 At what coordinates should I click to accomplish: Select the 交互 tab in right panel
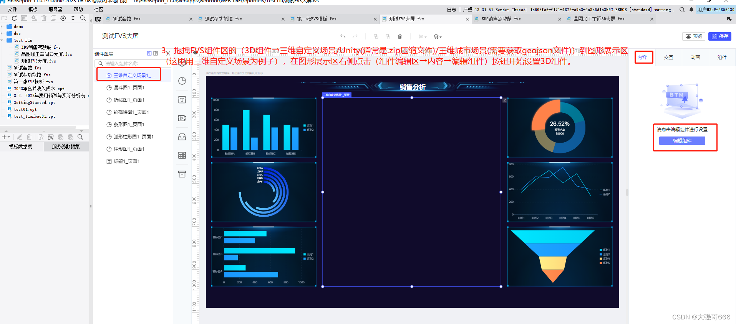click(669, 58)
